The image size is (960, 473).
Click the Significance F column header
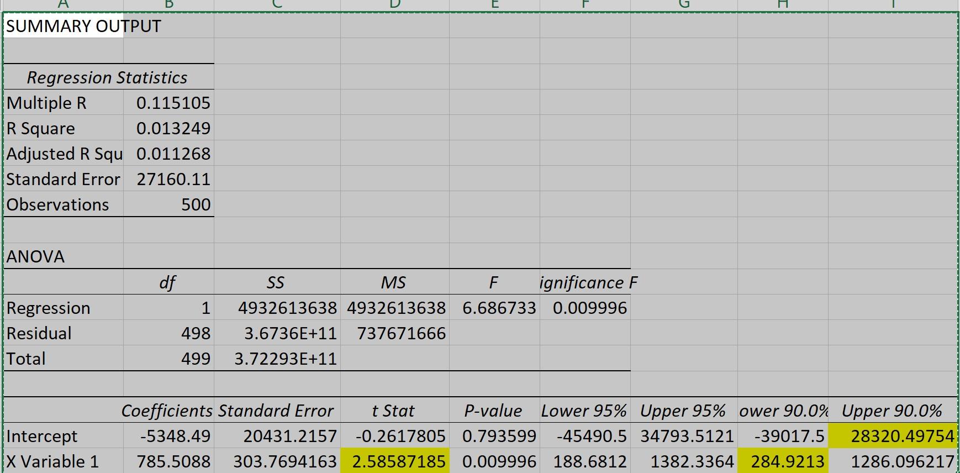click(x=586, y=282)
